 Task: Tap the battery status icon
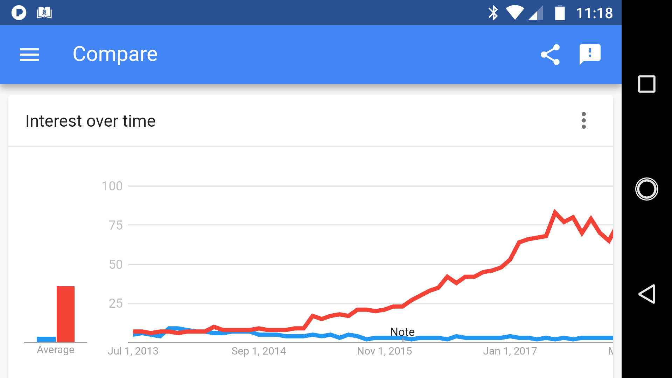[x=560, y=13]
